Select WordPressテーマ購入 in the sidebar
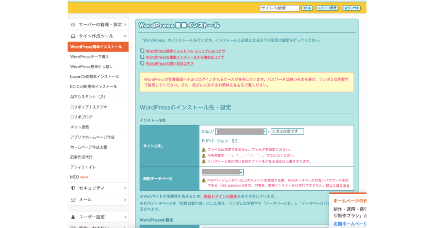 click(x=89, y=57)
